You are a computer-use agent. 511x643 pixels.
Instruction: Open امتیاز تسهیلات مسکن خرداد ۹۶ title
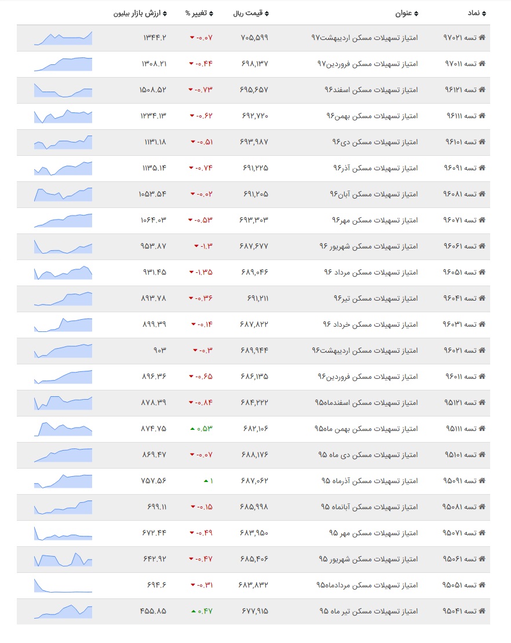point(370,324)
